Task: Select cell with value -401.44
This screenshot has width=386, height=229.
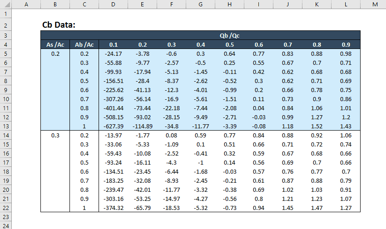Action: (x=113, y=108)
